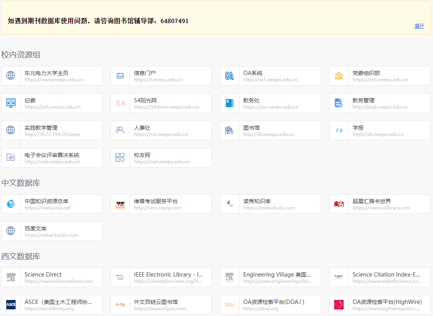
Task: Open the 党委组织部 resource title
Action: point(366,73)
